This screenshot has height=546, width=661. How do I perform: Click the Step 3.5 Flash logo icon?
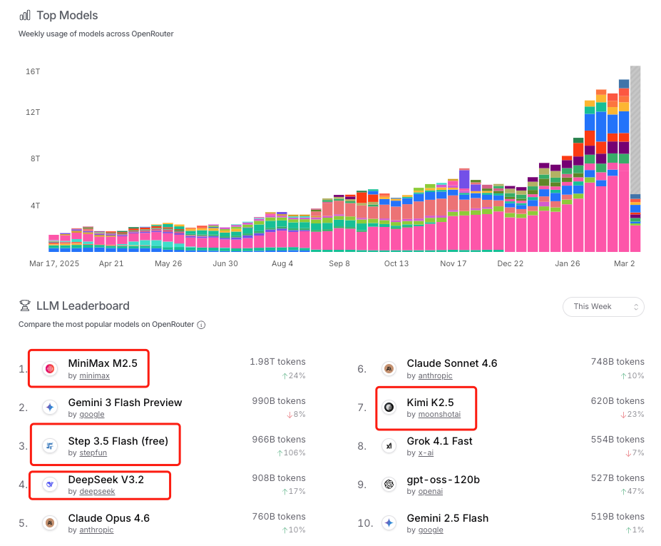(x=50, y=446)
